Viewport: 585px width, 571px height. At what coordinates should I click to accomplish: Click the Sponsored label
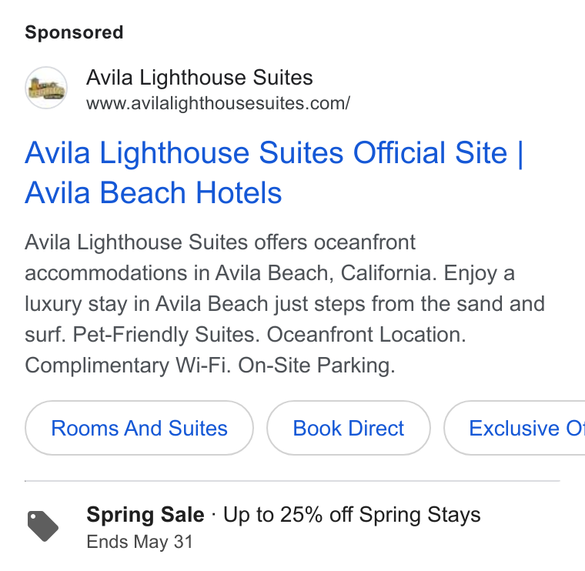(74, 32)
